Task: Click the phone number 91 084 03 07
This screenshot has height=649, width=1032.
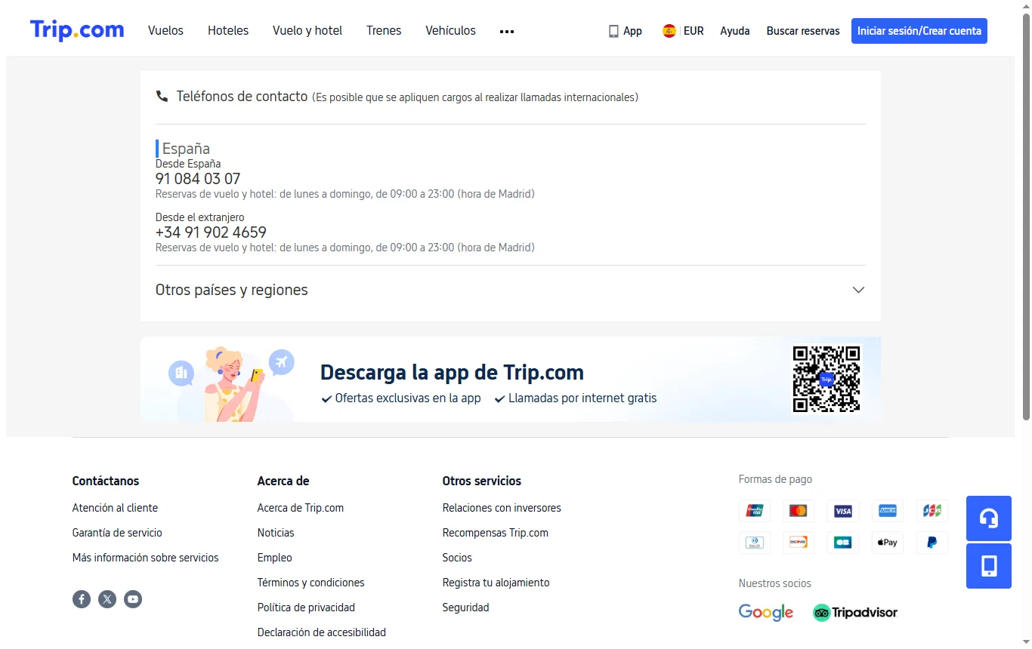Action: [198, 179]
